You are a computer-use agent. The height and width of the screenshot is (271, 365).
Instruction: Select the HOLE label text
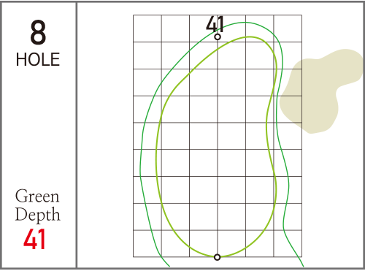[x=38, y=60]
